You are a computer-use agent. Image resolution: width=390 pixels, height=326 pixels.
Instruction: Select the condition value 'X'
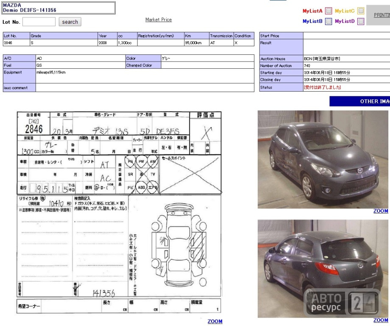[x=236, y=43]
